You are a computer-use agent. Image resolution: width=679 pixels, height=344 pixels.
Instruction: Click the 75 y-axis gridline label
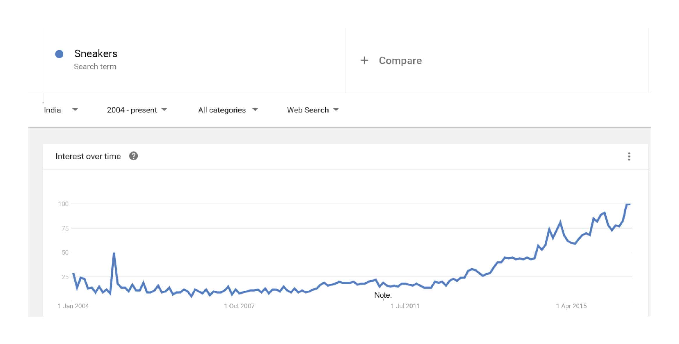coord(65,228)
